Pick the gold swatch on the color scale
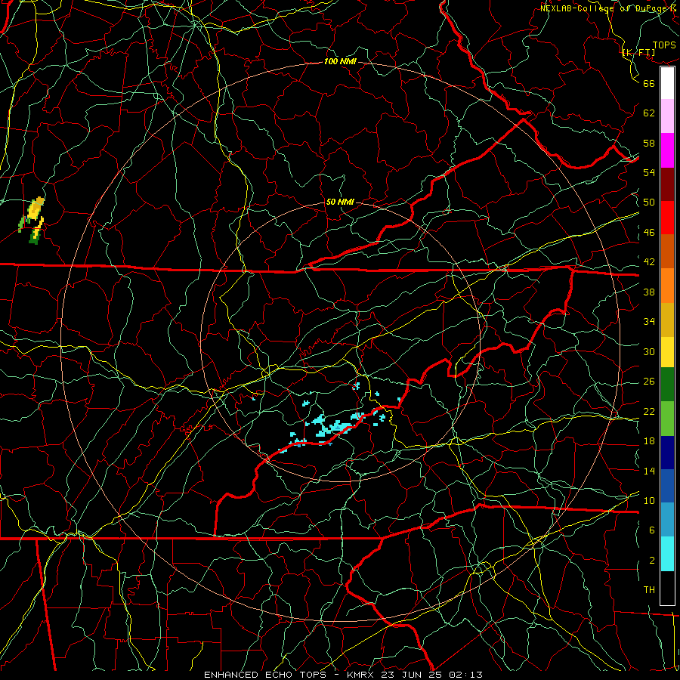Viewport: 680px width, 680px height. 667,320
